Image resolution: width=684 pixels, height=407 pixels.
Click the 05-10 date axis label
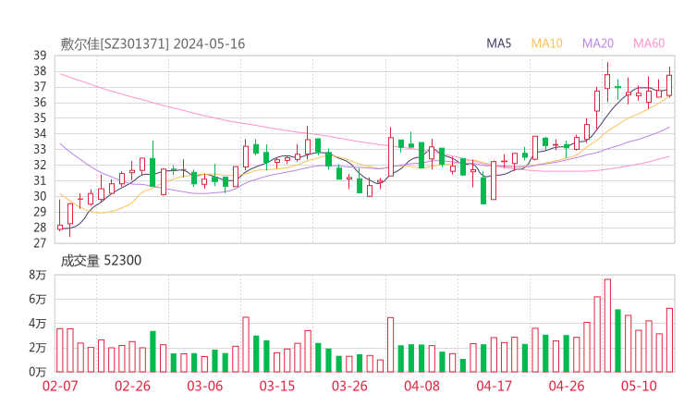639,386
